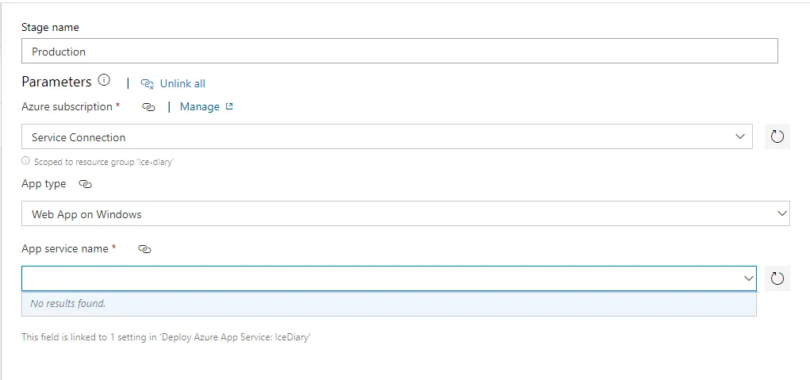810x380 pixels.
Task: Click the link icon beside App service name
Action: coord(144,249)
